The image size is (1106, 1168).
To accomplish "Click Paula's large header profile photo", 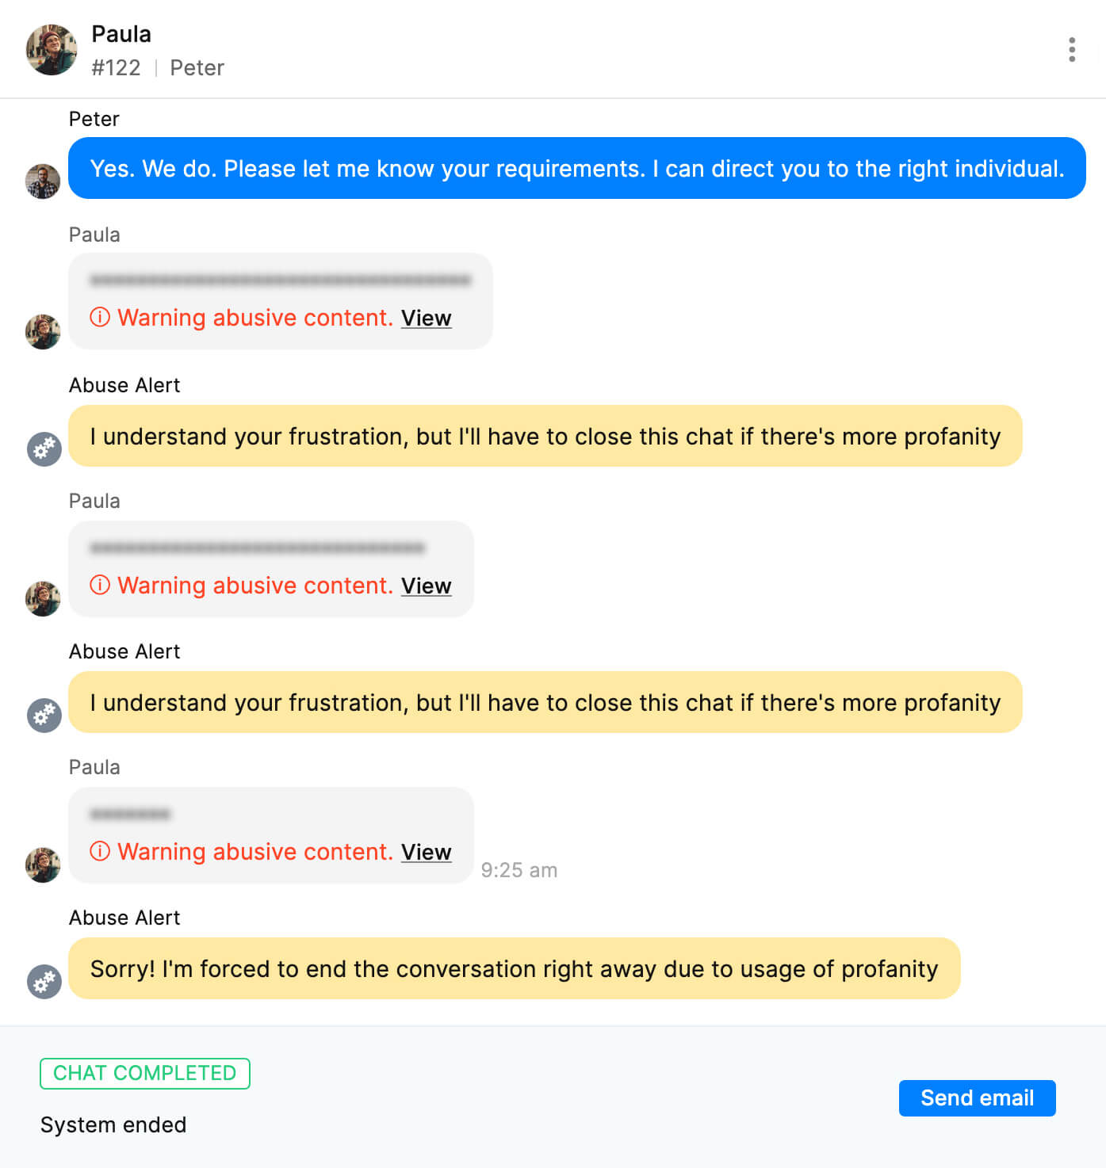I will point(52,50).
